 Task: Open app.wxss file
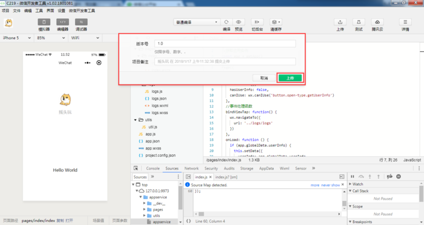(153, 148)
